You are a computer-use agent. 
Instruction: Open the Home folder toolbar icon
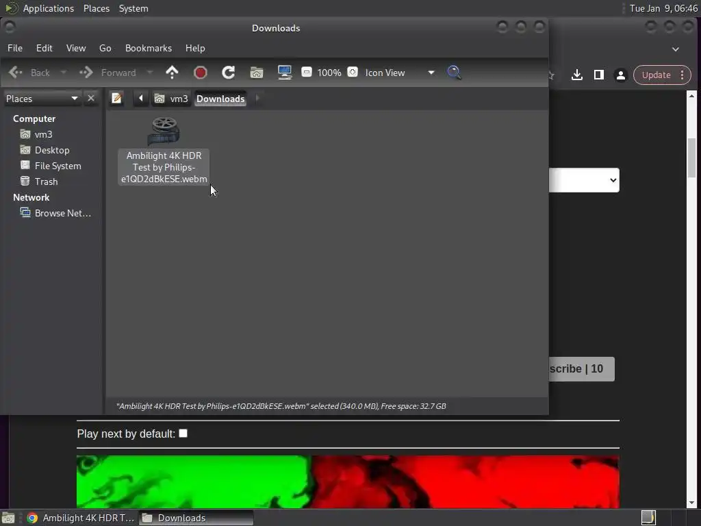coord(257,73)
